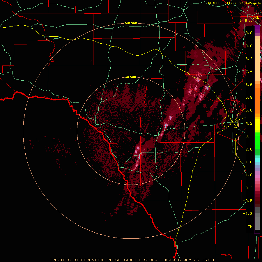The image size is (262, 262).
Task: Click the 5.0 scale value
Action: [249, 110]
